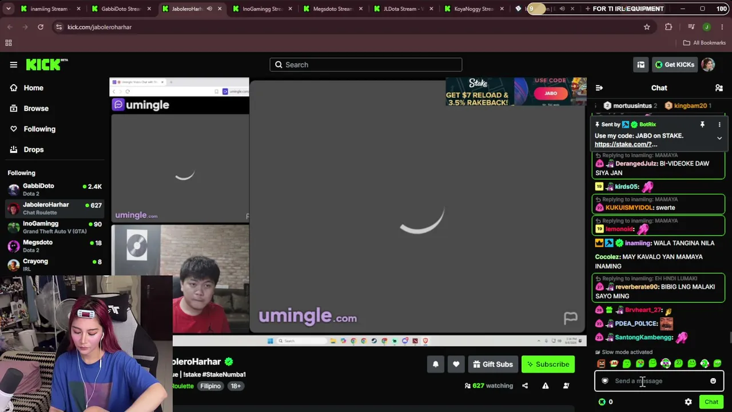This screenshot has height=412, width=732.
Task: Share the stream
Action: [525, 386]
